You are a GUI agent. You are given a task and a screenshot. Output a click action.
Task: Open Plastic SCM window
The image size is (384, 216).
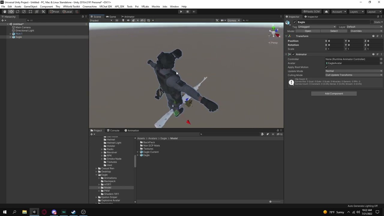pyautogui.click(x=311, y=12)
